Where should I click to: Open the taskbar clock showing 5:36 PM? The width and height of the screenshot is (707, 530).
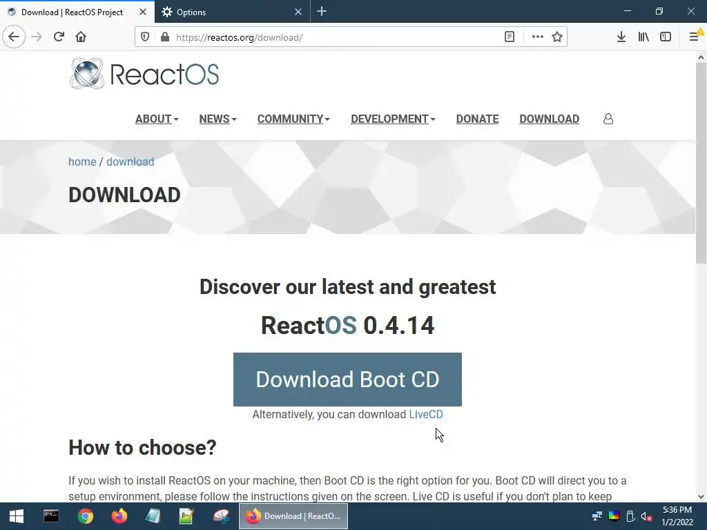677,516
